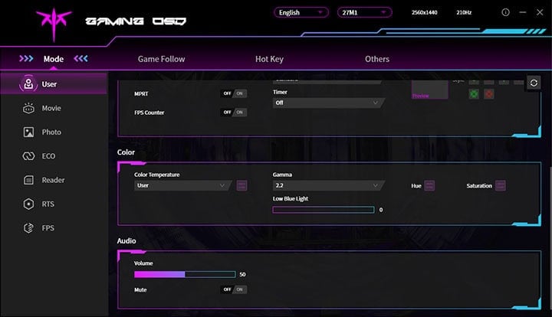Image resolution: width=552 pixels, height=317 pixels.
Task: Select the Movie mode icon
Action: pos(28,108)
